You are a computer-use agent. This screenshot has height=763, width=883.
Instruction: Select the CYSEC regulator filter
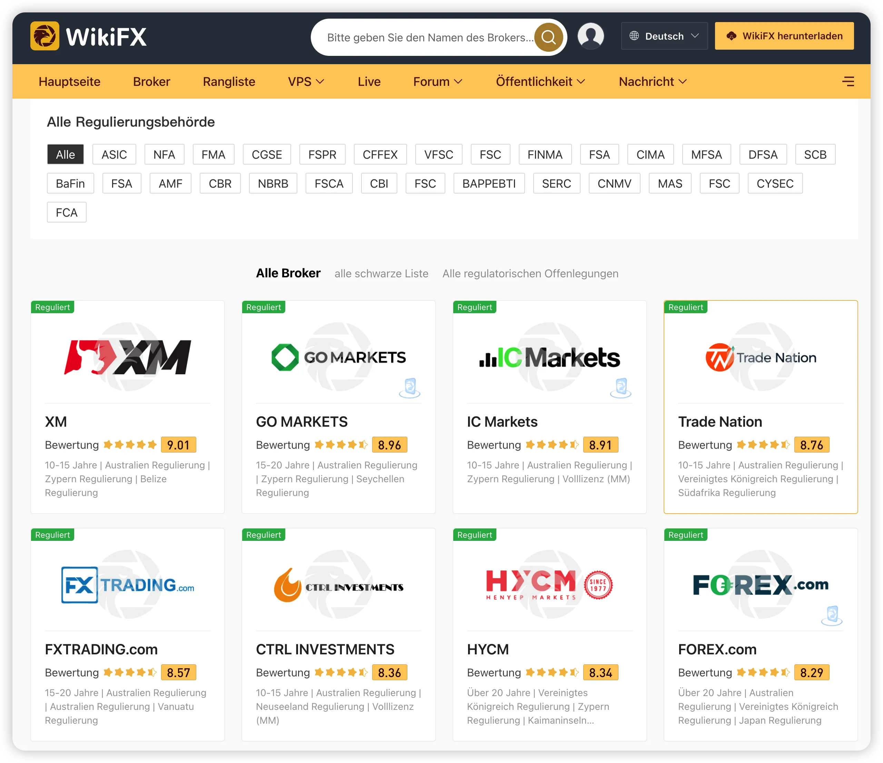click(775, 183)
